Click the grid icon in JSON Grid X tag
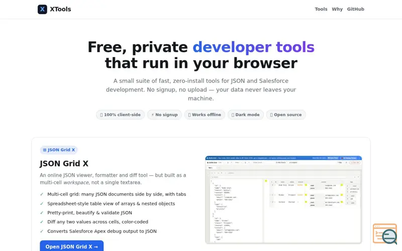 coord(45,150)
